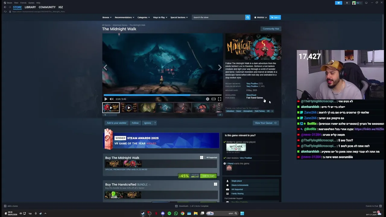
Task: Click View Your Queue button
Action: pyautogui.click(x=266, y=123)
